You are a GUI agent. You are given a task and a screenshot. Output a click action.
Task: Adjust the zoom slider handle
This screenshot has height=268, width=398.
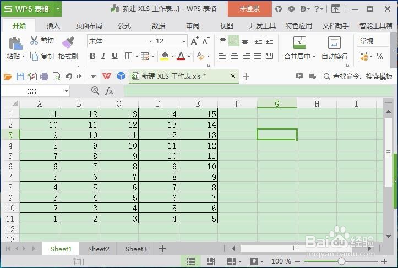[341, 261]
